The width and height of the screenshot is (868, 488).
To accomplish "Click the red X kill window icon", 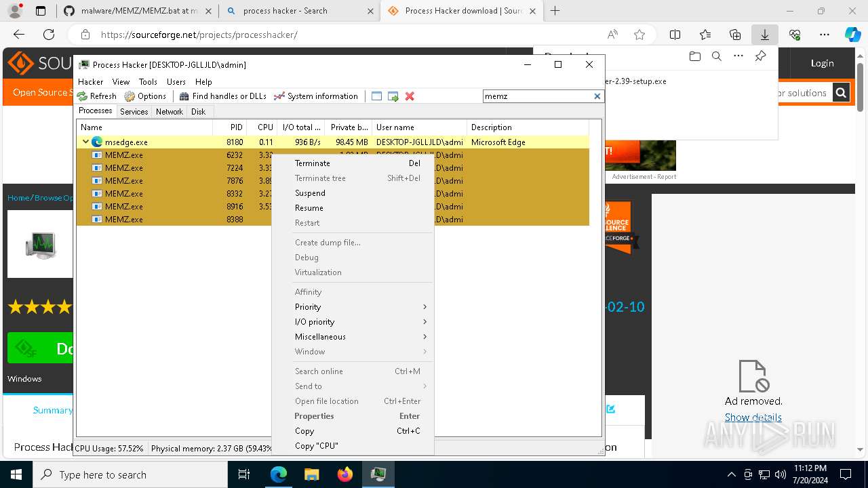I will 410,96.
